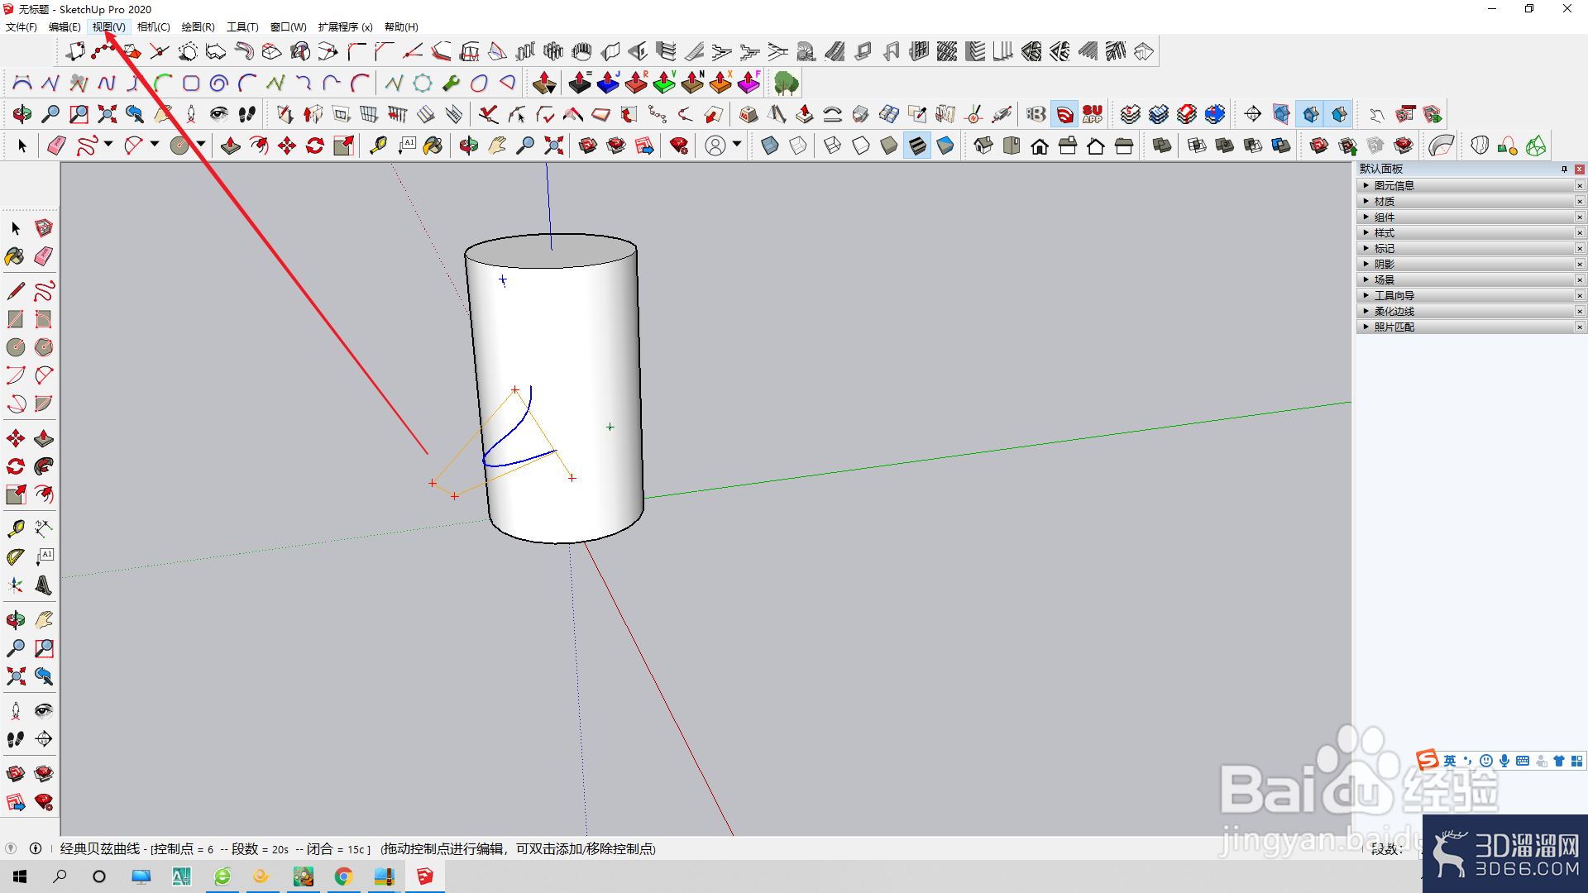Switch to Front view house icon
Screen dimensions: 1588x893
(1040, 146)
